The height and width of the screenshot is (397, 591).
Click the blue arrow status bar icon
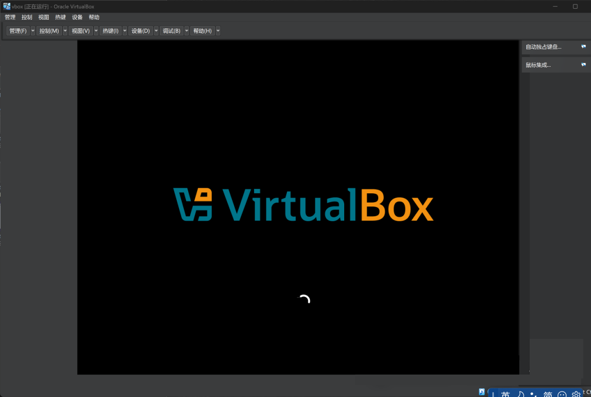click(482, 392)
